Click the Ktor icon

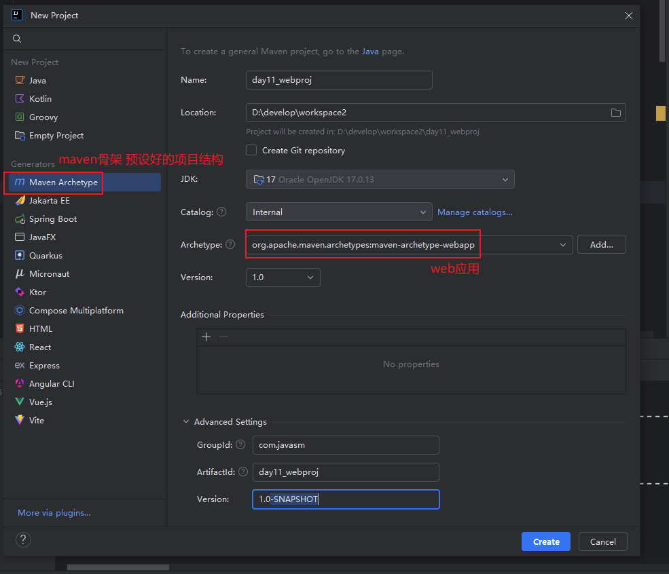[x=20, y=292]
